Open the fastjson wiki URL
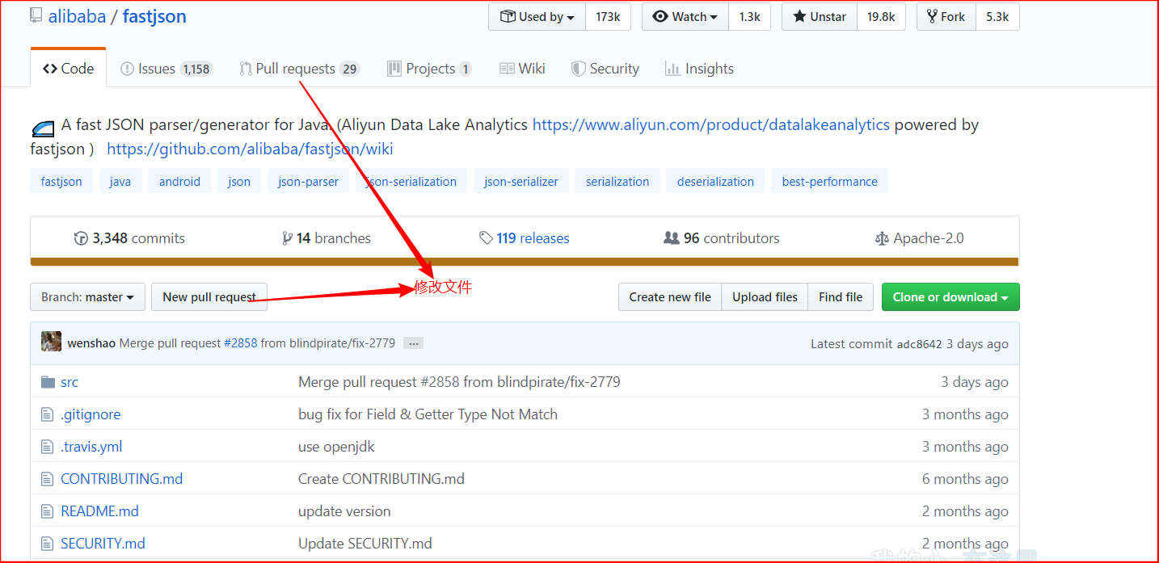Image resolution: width=1159 pixels, height=563 pixels. click(x=250, y=149)
